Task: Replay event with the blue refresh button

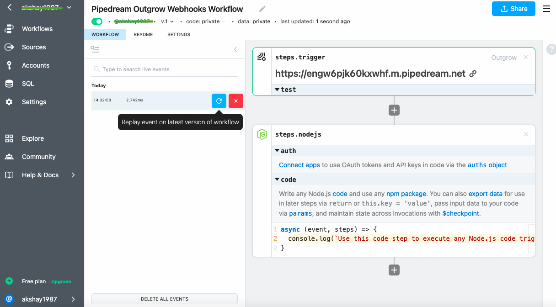Action: tap(219, 101)
